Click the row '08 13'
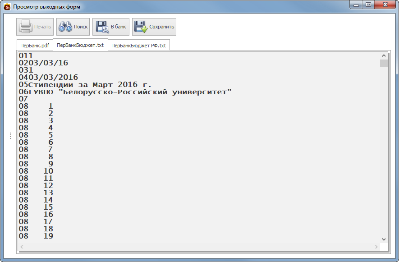This screenshot has width=399, height=262. [36, 193]
